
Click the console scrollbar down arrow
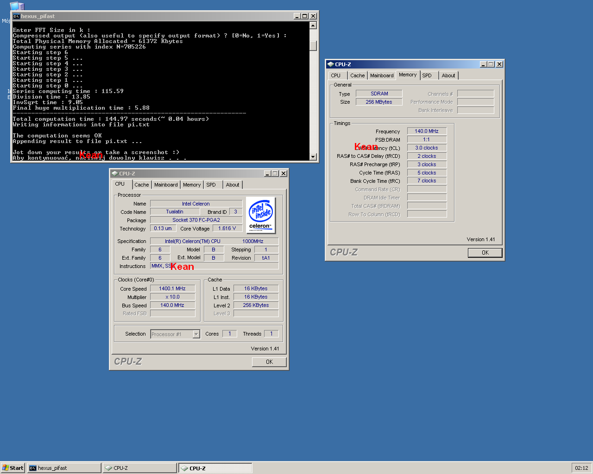tap(313, 157)
